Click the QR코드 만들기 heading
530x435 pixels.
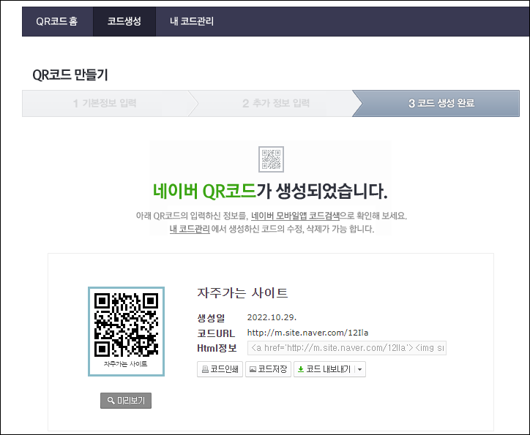coord(70,75)
